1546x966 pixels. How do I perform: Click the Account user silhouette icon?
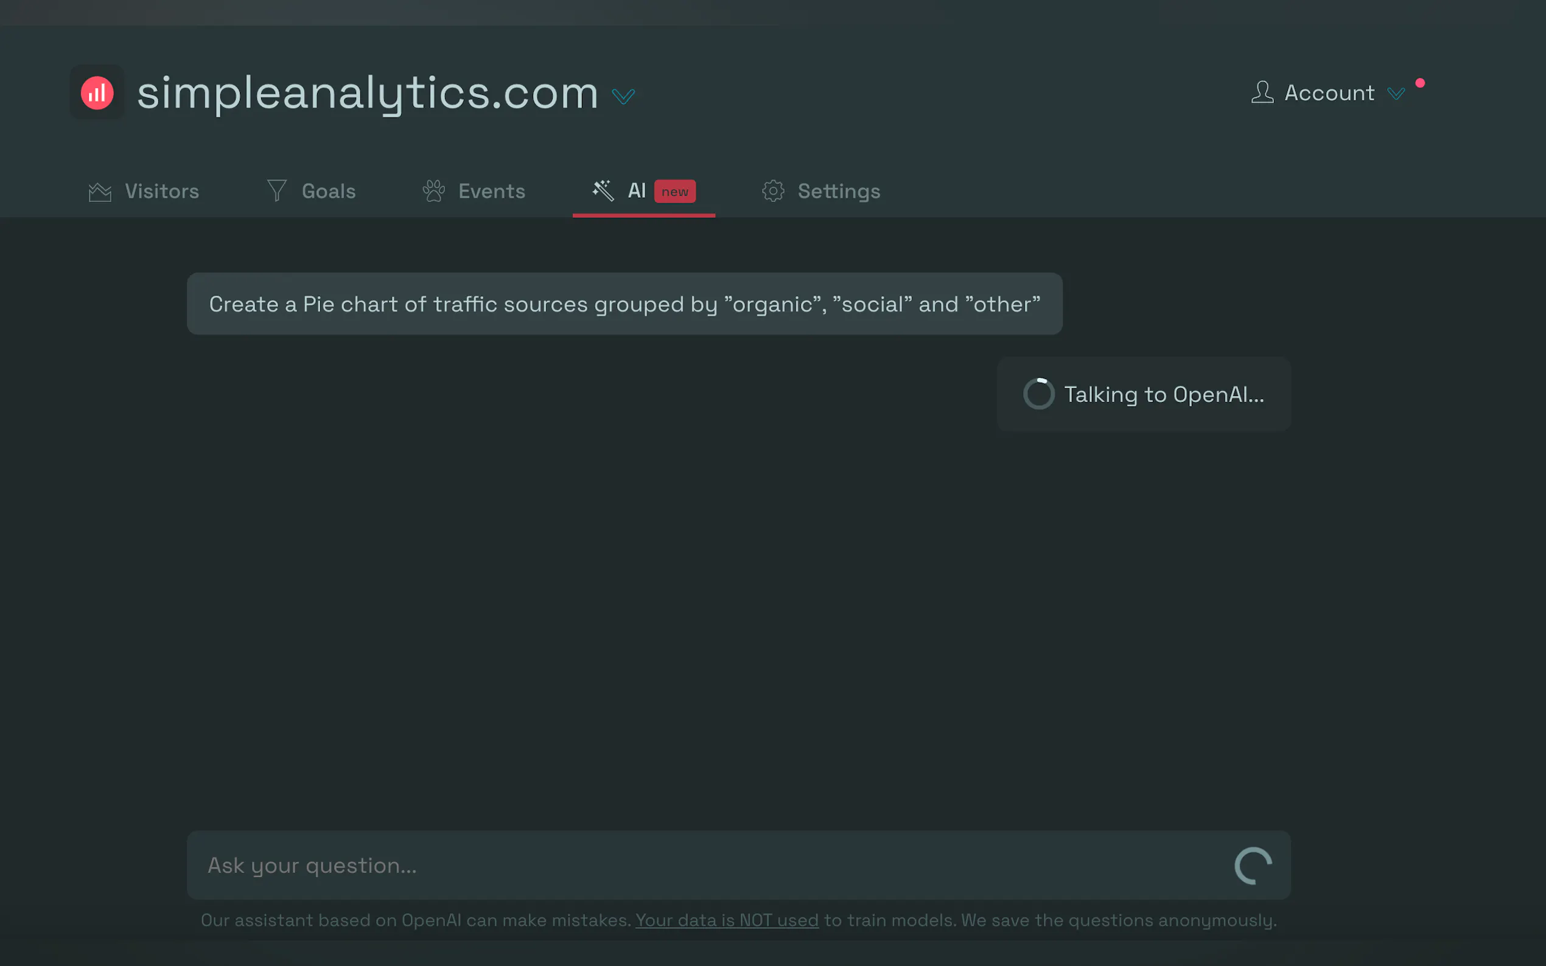[x=1262, y=92]
